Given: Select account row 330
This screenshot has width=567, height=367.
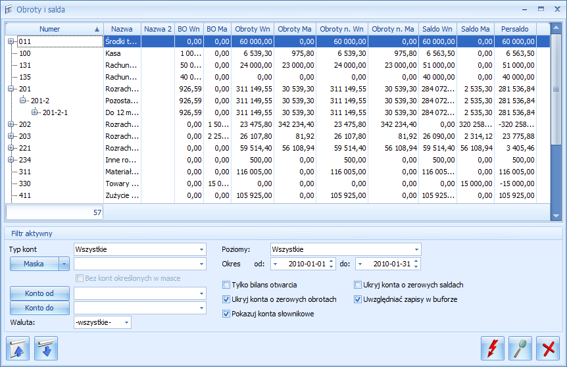Looking at the screenshot, I should (278, 183).
